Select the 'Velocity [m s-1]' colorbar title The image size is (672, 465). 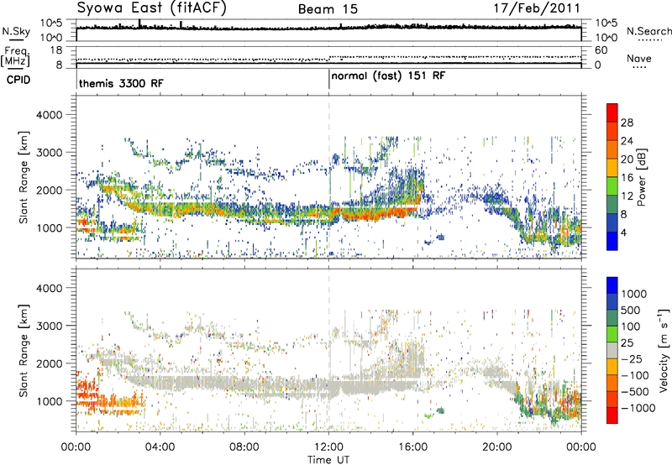click(x=664, y=350)
